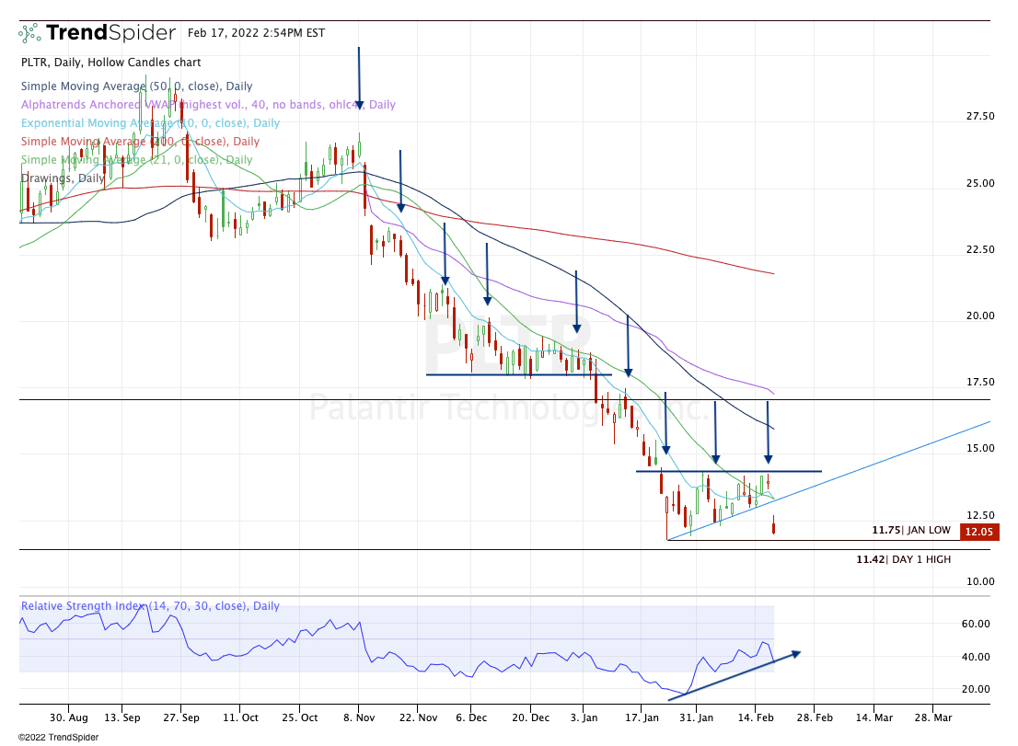Toggle the Simple Moving Average 50 legend entry
The width and height of the screenshot is (1018, 746).
136,86
